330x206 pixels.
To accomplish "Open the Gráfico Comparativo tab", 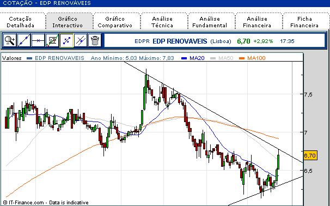I will (115, 22).
